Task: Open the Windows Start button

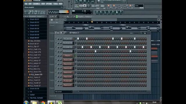Action: pyautogui.click(x=26, y=103)
